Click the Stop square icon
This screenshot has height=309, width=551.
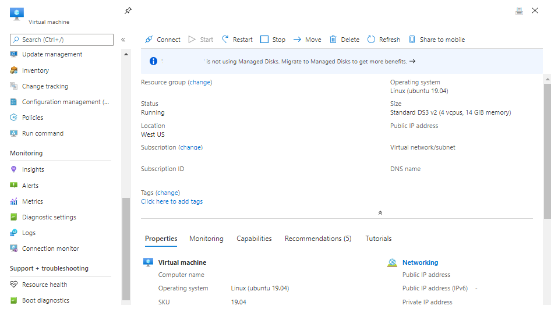[x=264, y=40]
